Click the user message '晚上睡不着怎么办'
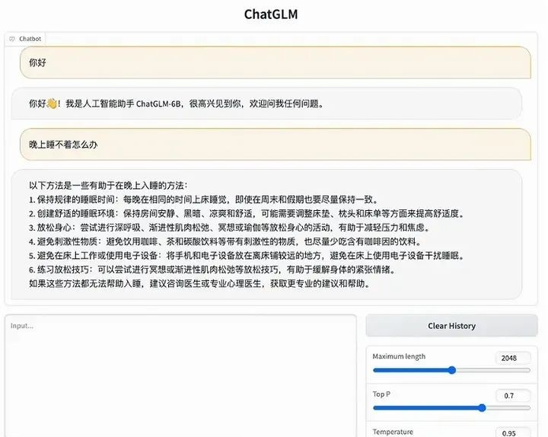Image resolution: width=548 pixels, height=437 pixels. [x=276, y=145]
